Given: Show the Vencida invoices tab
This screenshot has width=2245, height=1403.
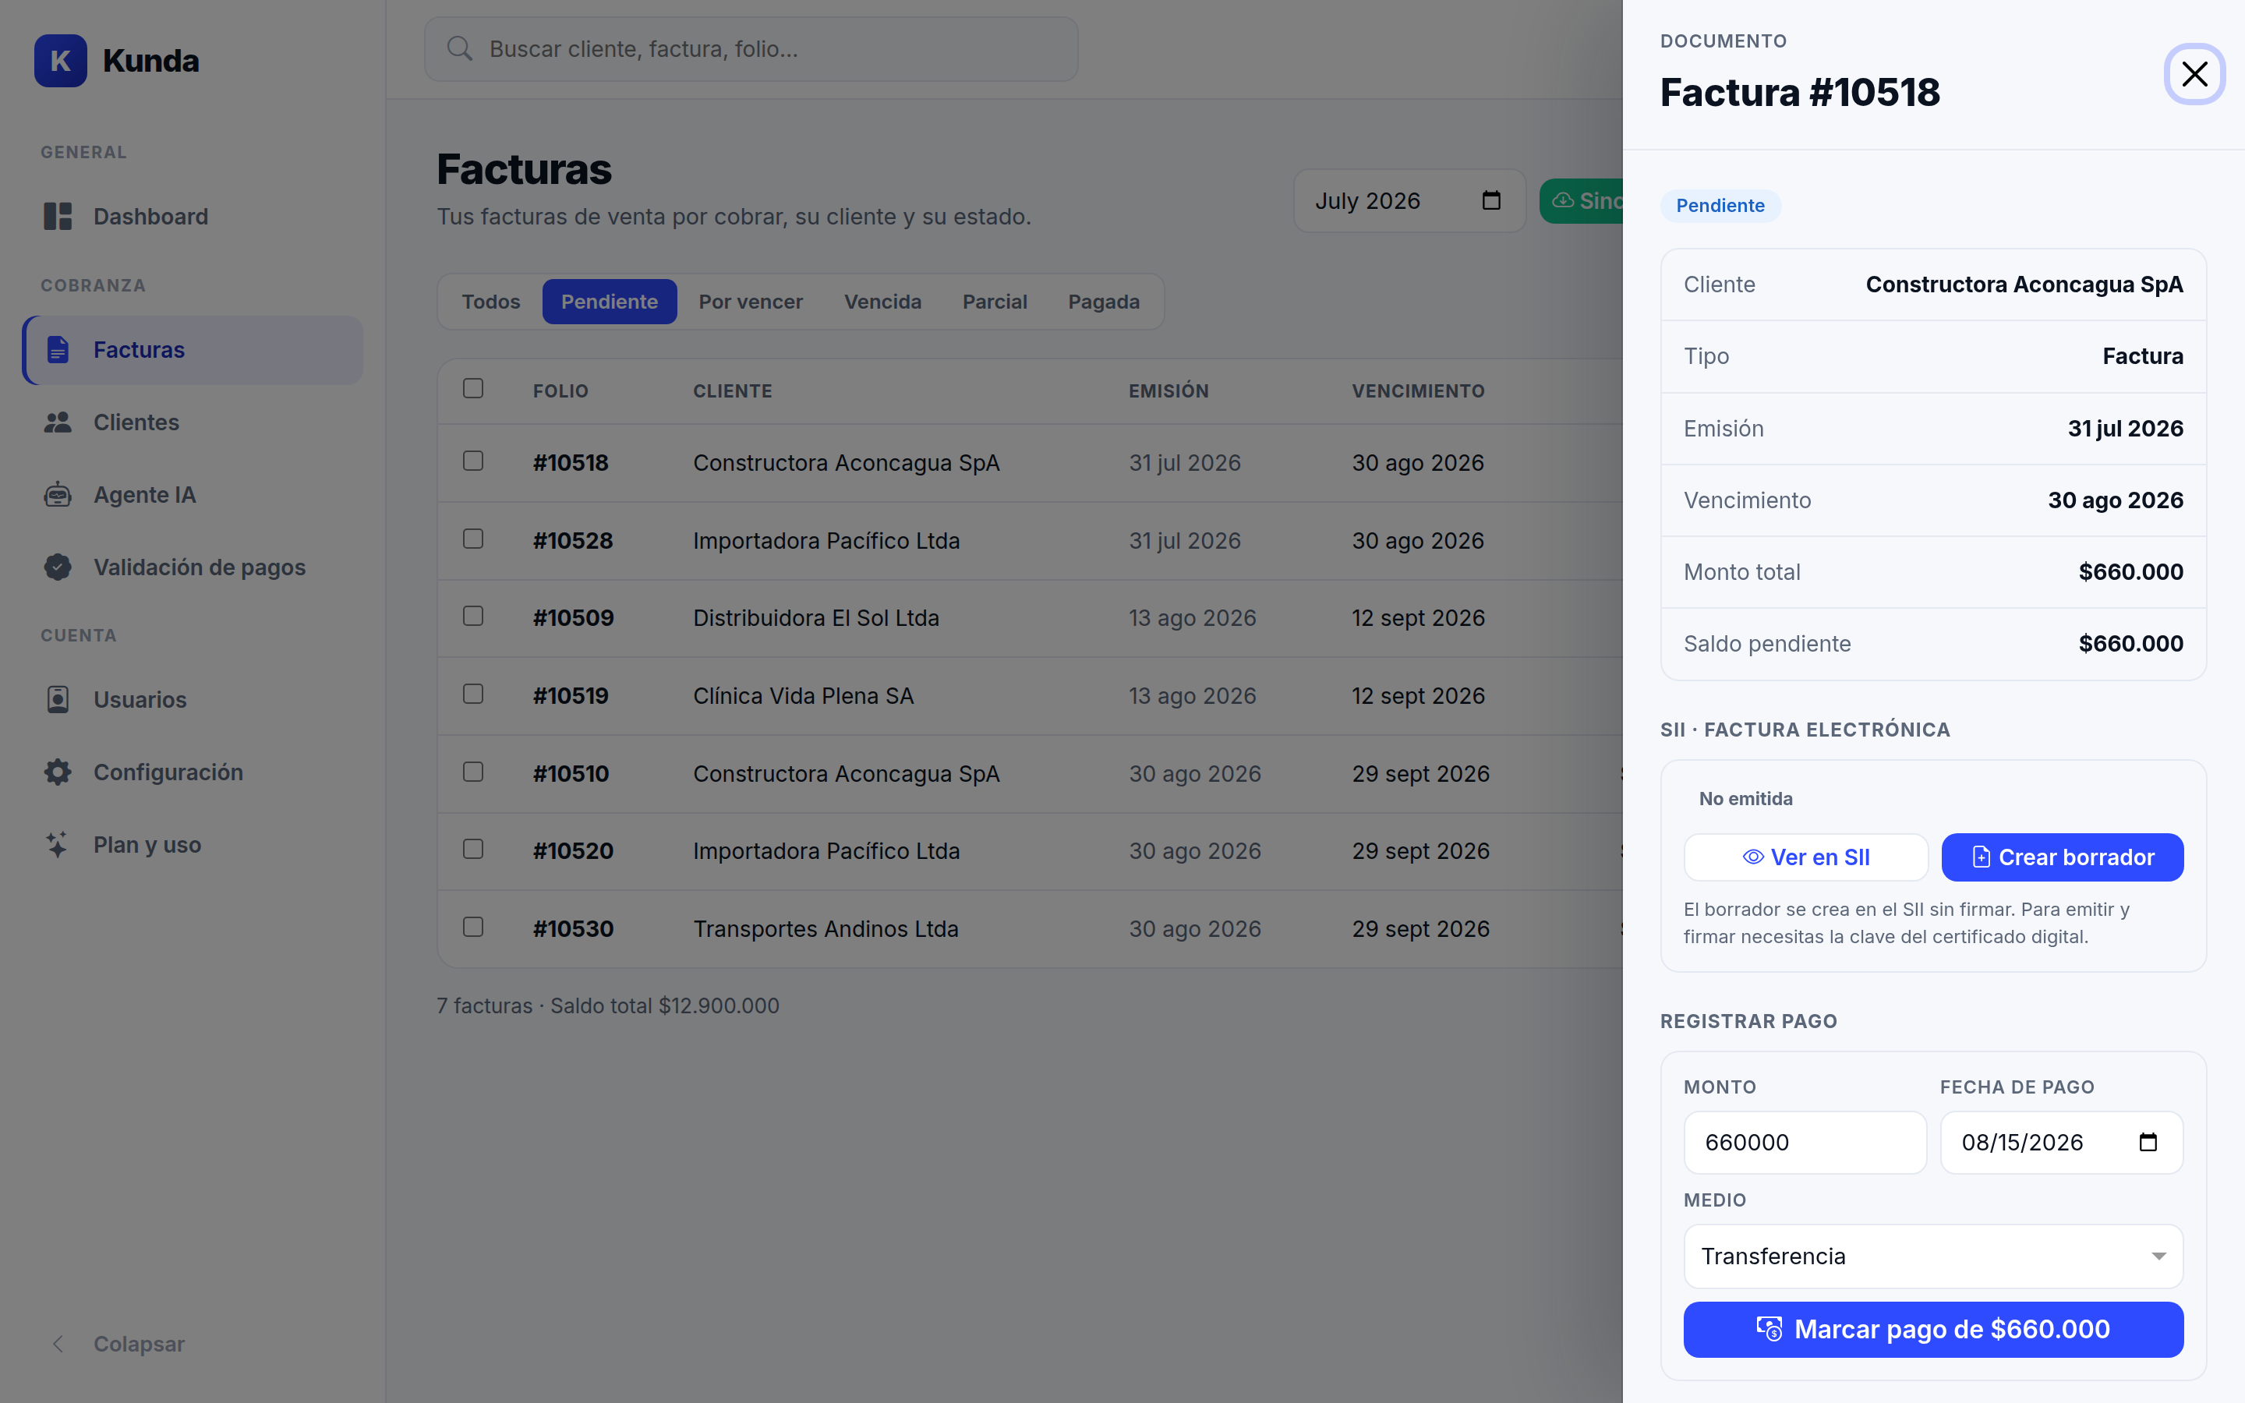Looking at the screenshot, I should coord(882,302).
